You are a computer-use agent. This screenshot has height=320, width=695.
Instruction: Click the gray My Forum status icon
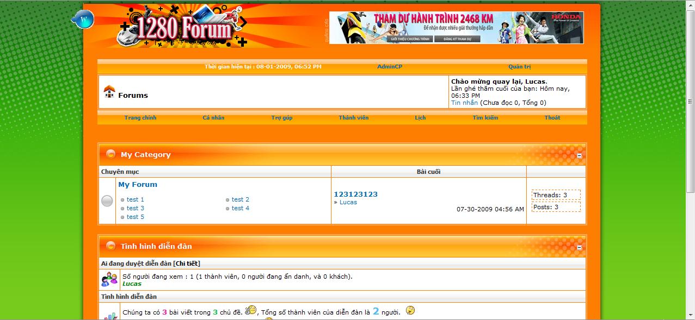click(107, 201)
